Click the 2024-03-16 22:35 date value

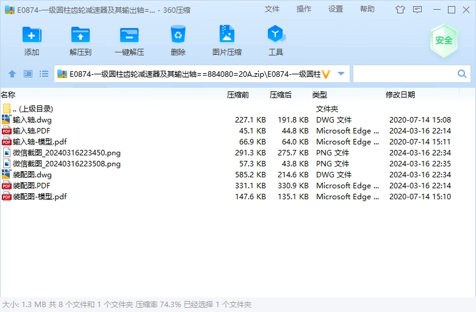pos(420,164)
